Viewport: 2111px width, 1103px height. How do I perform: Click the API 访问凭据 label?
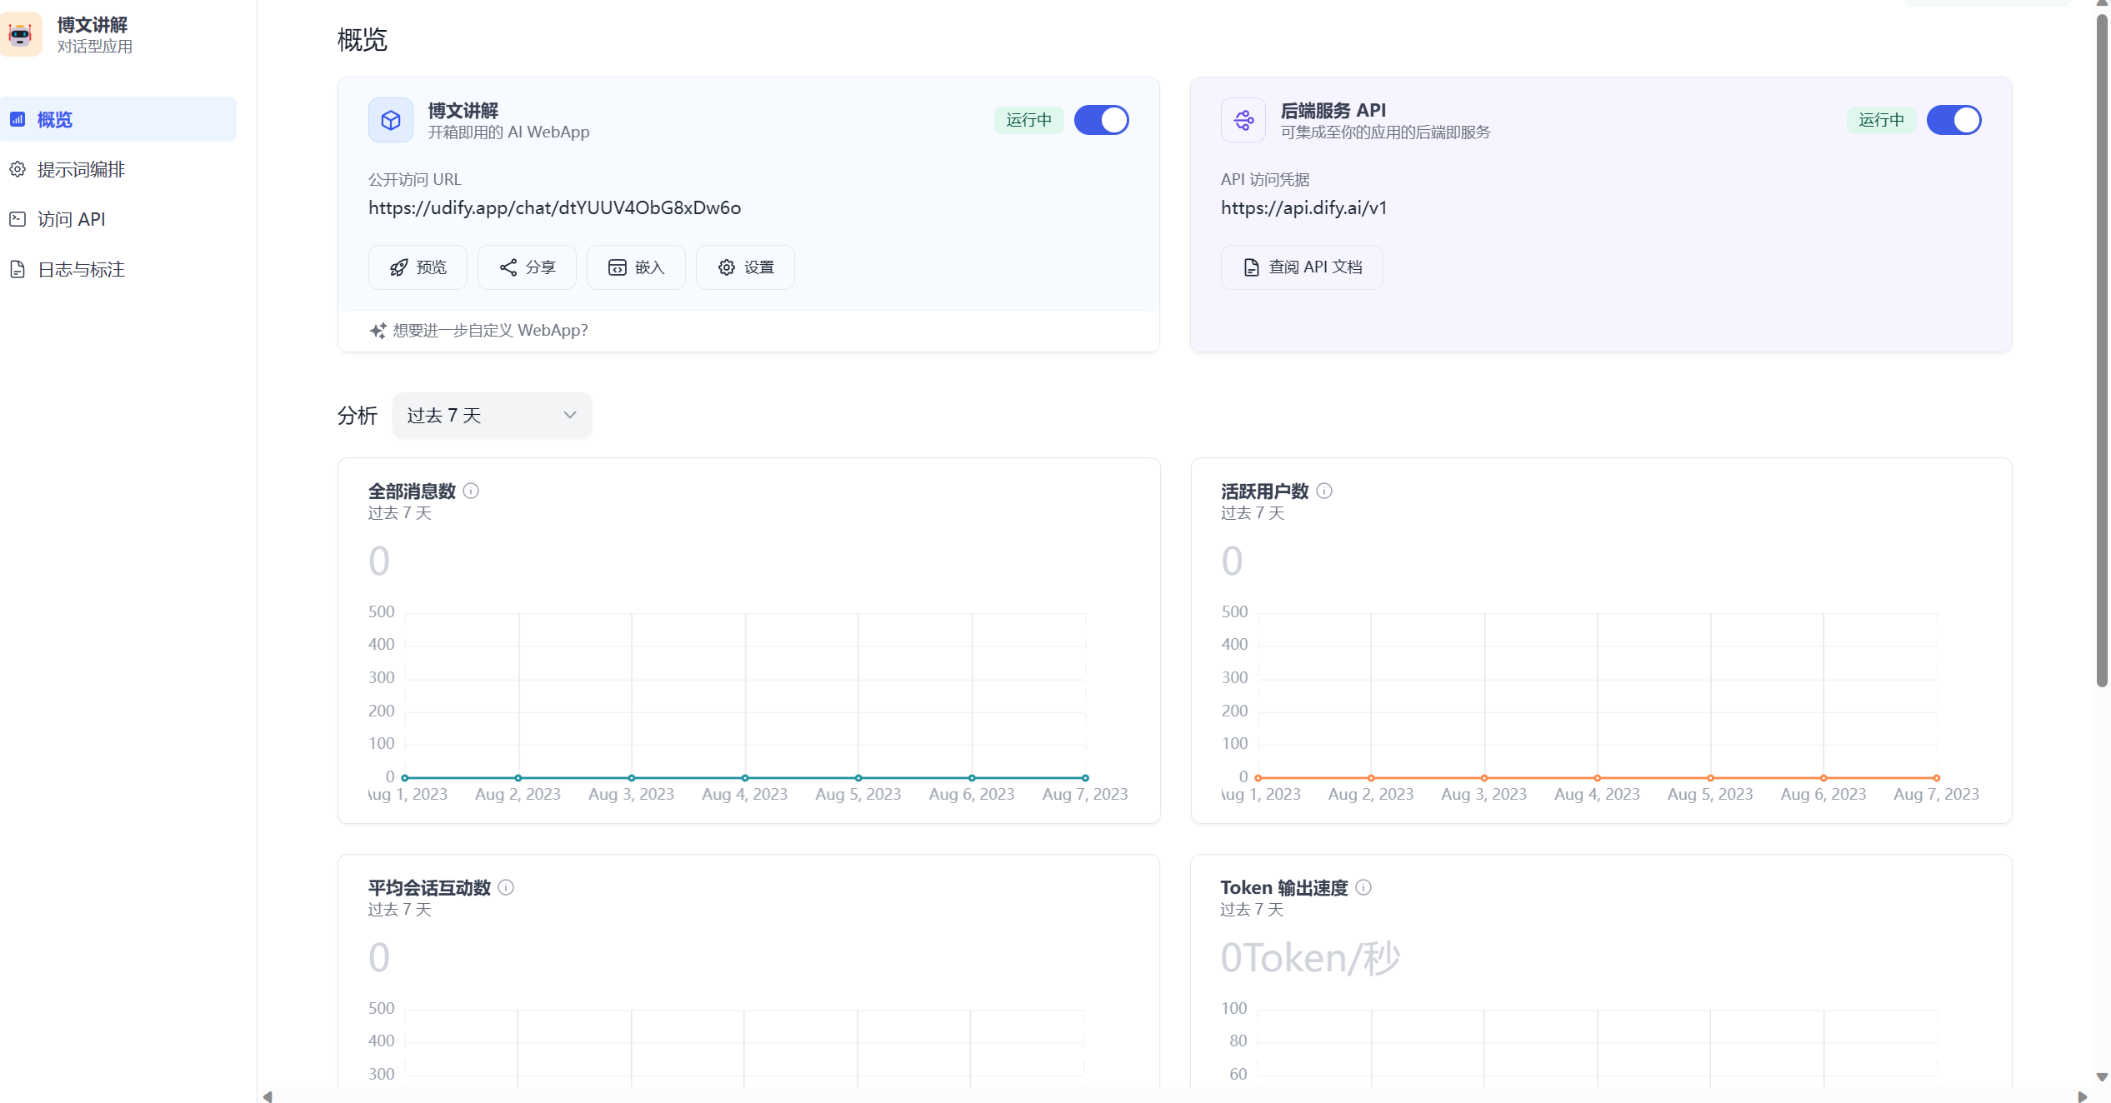click(1265, 179)
